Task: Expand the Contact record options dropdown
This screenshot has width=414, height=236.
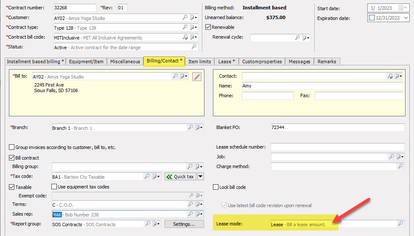Action: (x=398, y=76)
